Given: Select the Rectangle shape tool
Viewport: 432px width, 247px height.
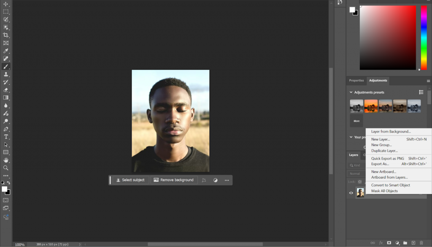Looking at the screenshot, I should click(x=5, y=152).
